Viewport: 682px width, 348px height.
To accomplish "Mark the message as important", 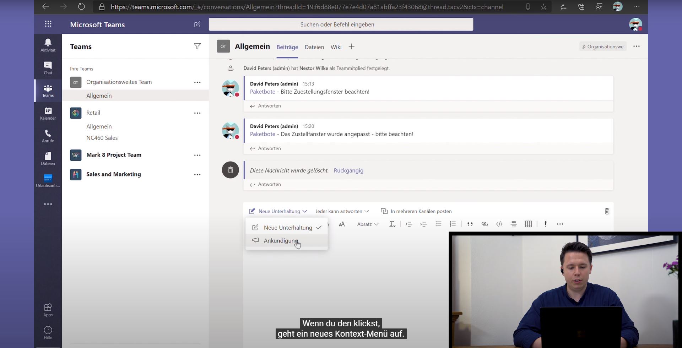I will click(x=545, y=224).
